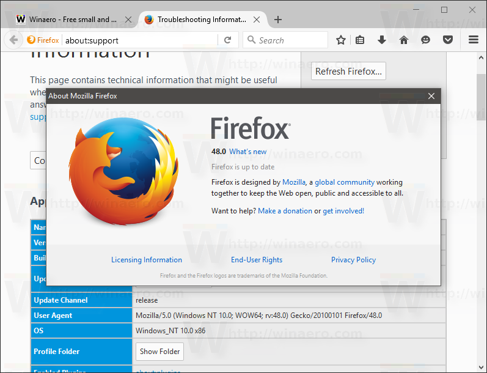Open Licensing Information link
Image resolution: width=487 pixels, height=373 pixels.
(147, 259)
